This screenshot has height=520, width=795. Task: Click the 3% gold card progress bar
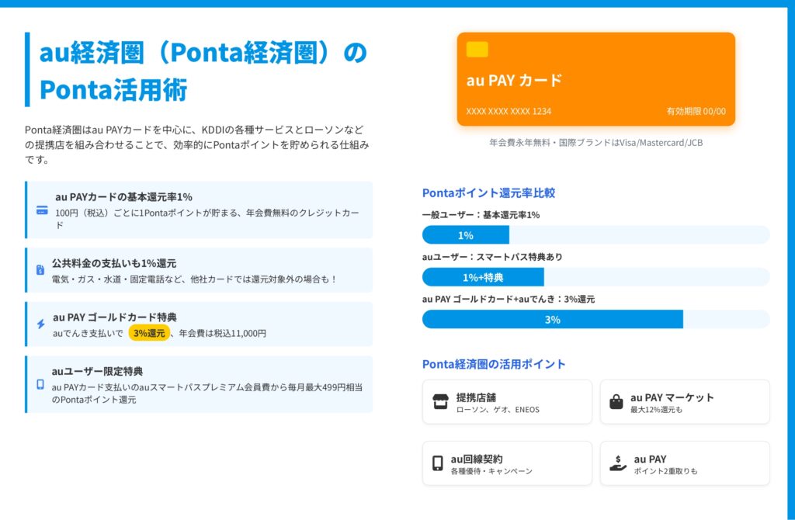click(x=552, y=319)
